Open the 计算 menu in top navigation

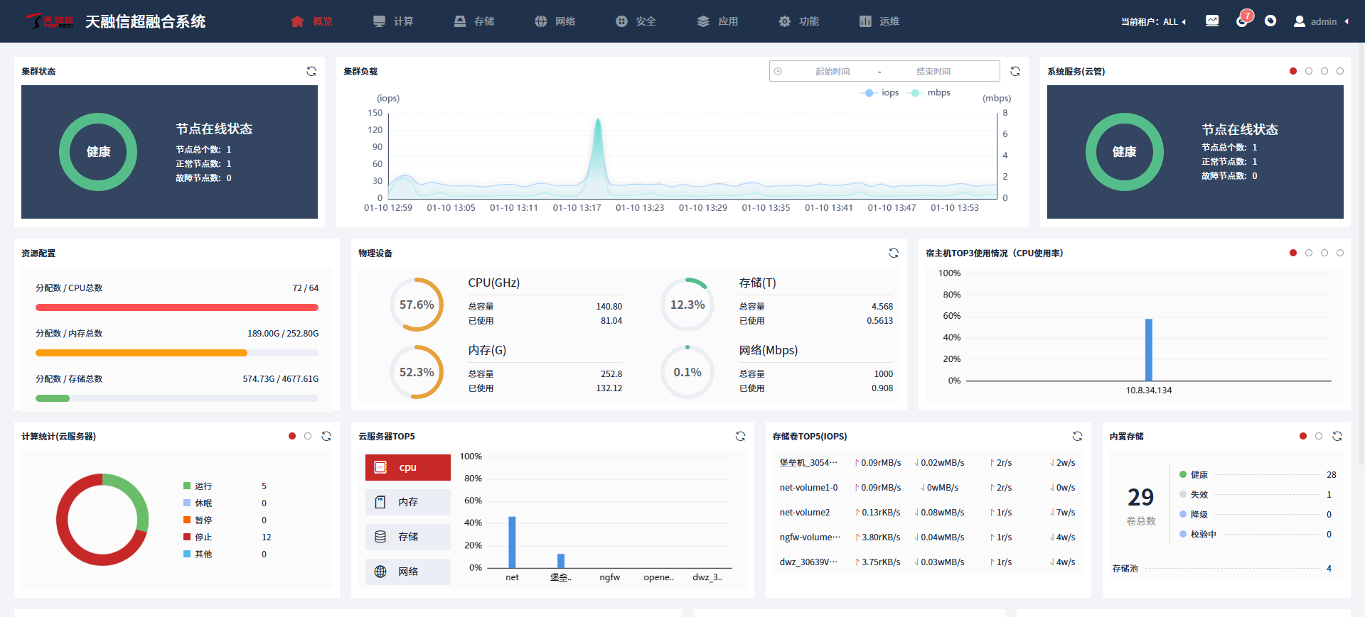click(x=393, y=21)
